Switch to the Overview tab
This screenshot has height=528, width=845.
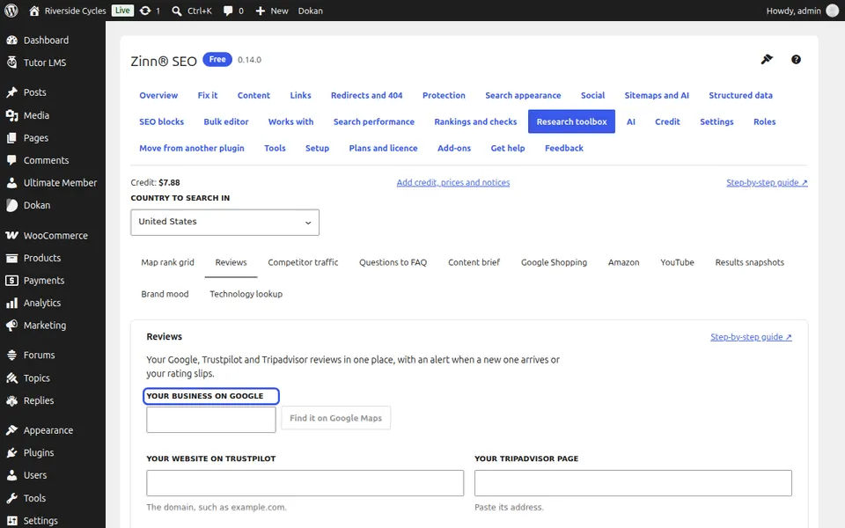158,95
